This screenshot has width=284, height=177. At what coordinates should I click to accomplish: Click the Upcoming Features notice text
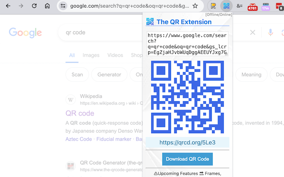pyautogui.click(x=187, y=173)
